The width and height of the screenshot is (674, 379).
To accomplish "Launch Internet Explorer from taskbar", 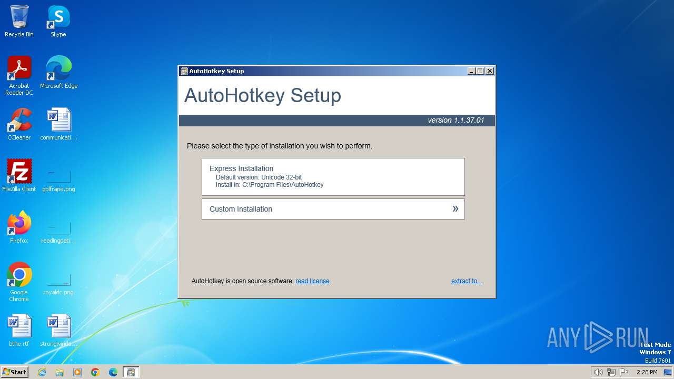I will (x=42, y=372).
